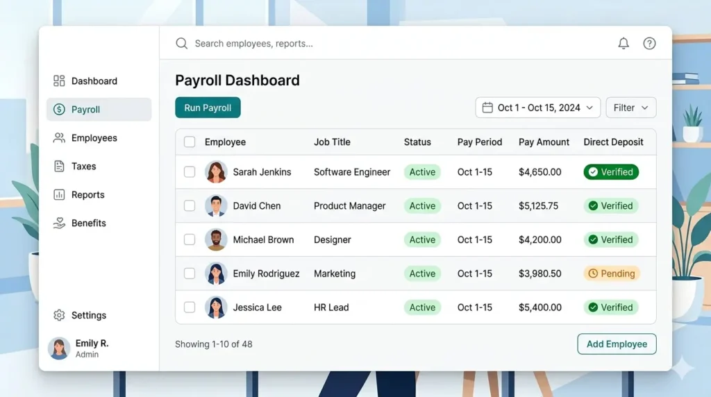Check the David Chen row checkbox
Image resolution: width=711 pixels, height=397 pixels.
tap(190, 205)
